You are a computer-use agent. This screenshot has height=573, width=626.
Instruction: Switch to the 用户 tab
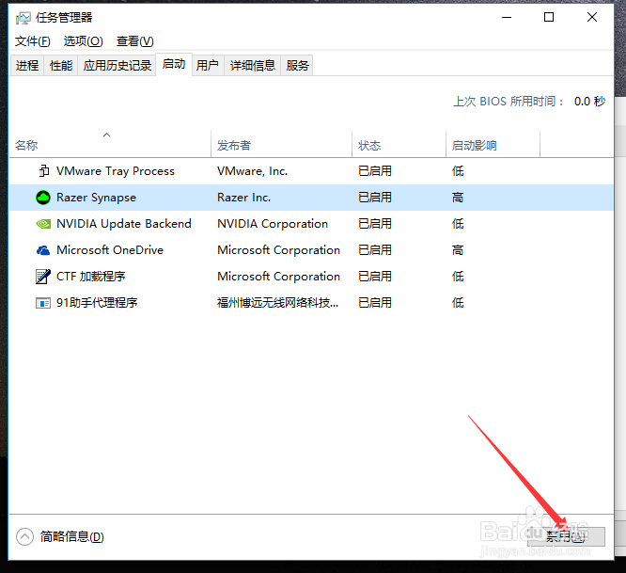point(208,65)
